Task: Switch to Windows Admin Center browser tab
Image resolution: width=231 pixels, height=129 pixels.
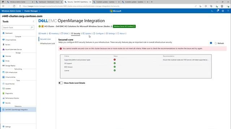Action: [20, 2]
